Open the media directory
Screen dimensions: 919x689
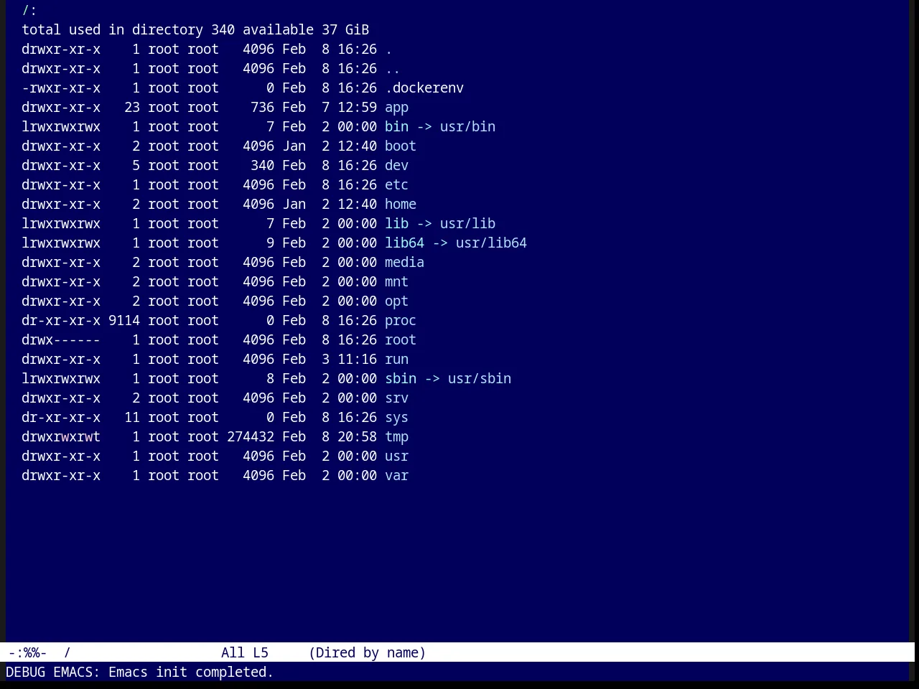(x=404, y=263)
